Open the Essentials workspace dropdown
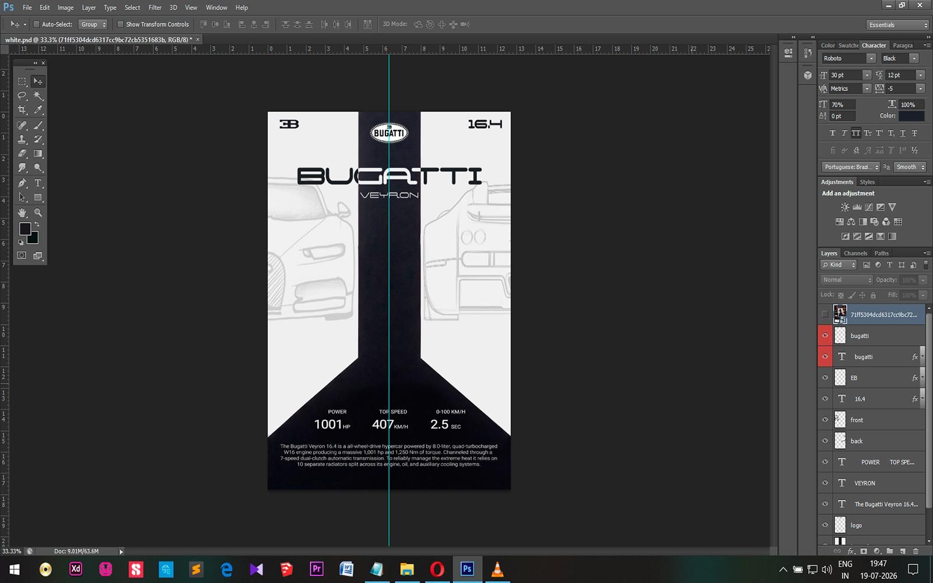The image size is (933, 583). click(x=897, y=25)
